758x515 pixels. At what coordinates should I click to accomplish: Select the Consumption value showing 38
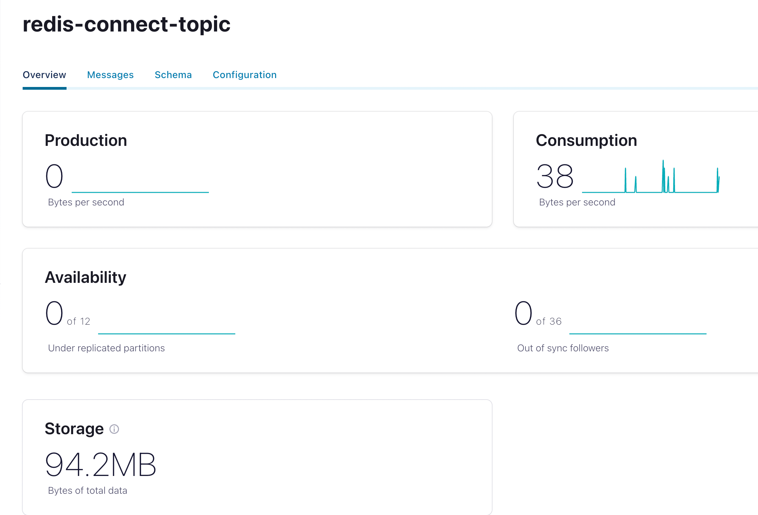pos(556,176)
